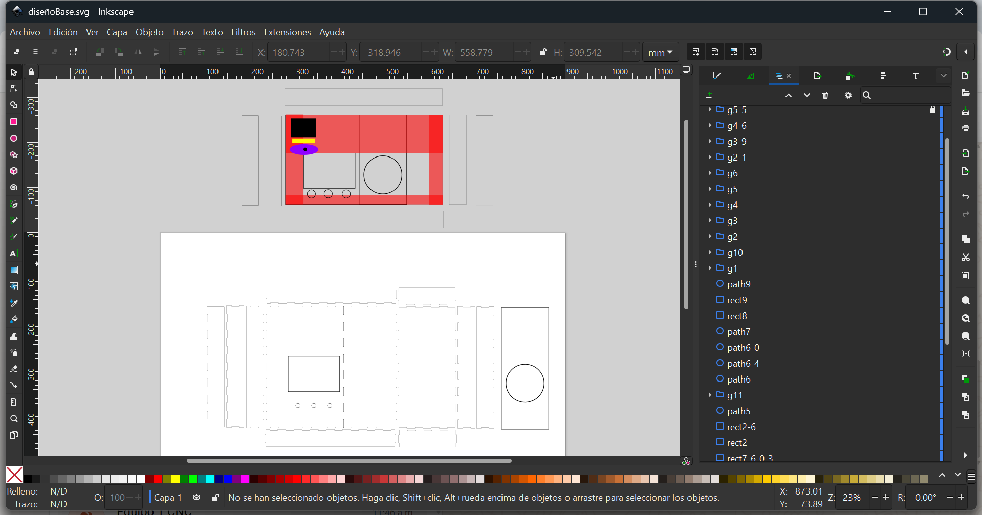Toggle Capa 1 layer visibility eye
The width and height of the screenshot is (982, 515).
tap(197, 497)
